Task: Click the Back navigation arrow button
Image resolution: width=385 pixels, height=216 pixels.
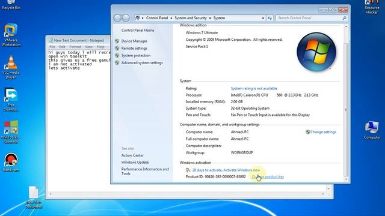Action: tap(117, 18)
